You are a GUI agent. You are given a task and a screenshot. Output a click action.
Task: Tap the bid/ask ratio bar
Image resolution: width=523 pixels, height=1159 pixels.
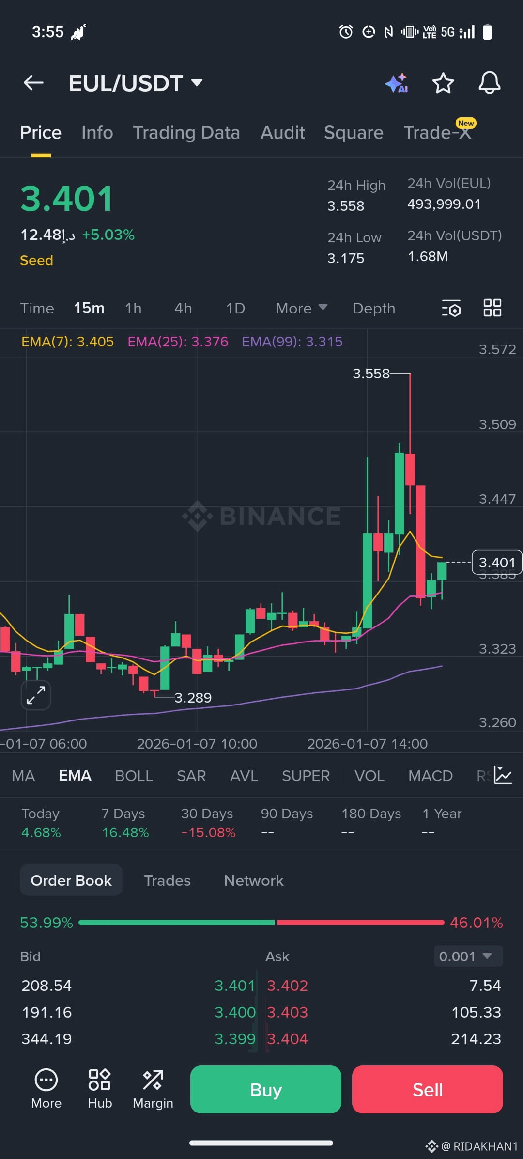point(261,923)
